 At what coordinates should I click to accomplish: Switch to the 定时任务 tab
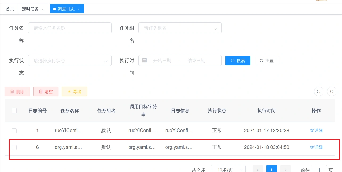click(x=30, y=9)
